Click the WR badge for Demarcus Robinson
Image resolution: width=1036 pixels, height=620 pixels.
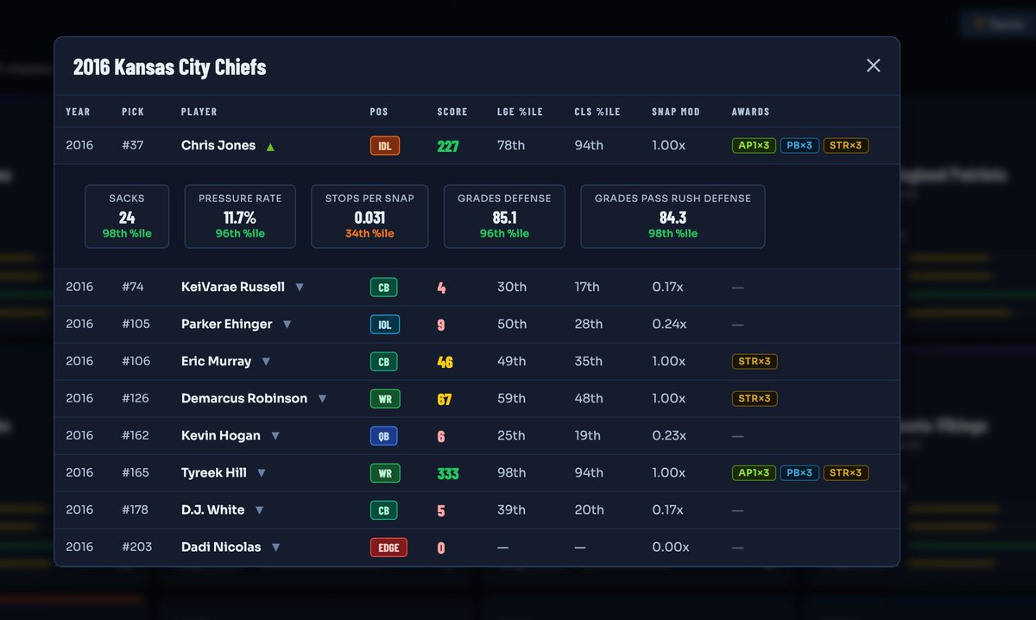(384, 399)
